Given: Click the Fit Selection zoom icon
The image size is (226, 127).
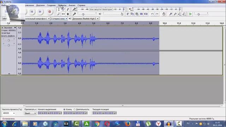Looking at the screenshot, I should click(x=180, y=14).
